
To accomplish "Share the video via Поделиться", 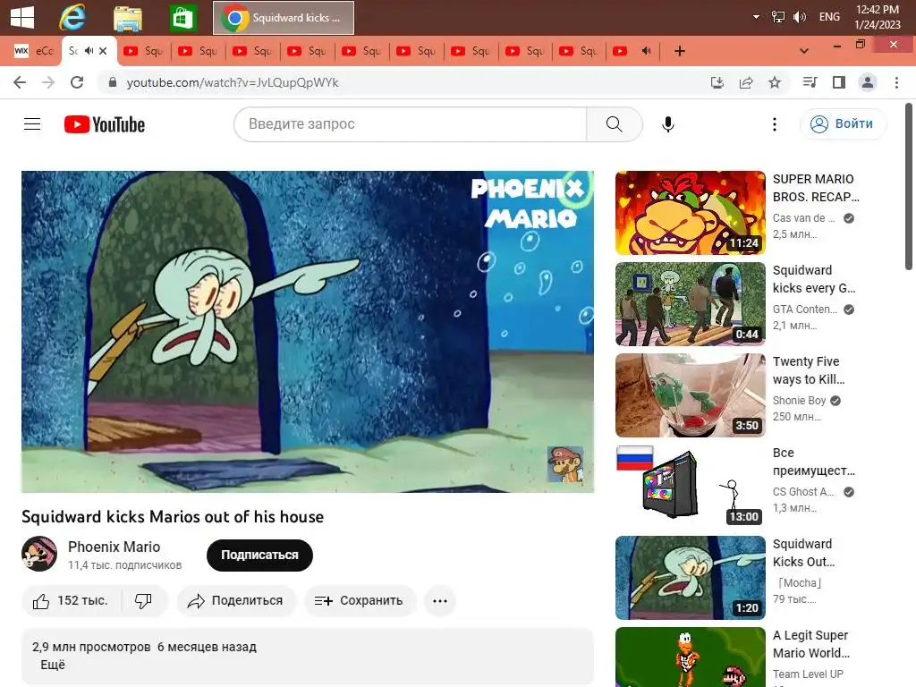I will (x=236, y=600).
